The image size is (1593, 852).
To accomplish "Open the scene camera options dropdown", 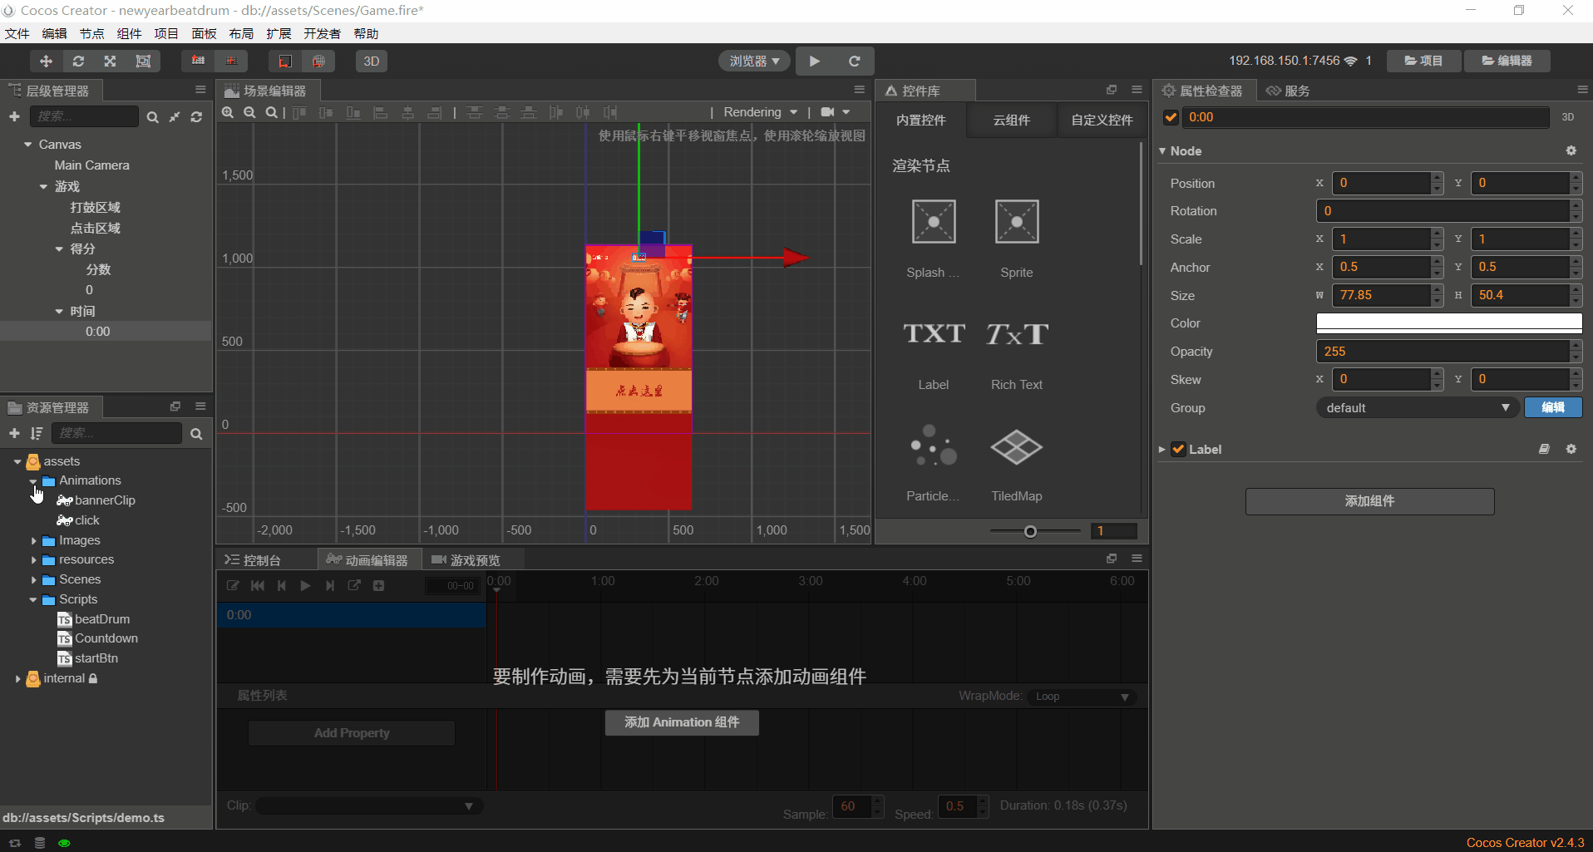I will coord(836,112).
